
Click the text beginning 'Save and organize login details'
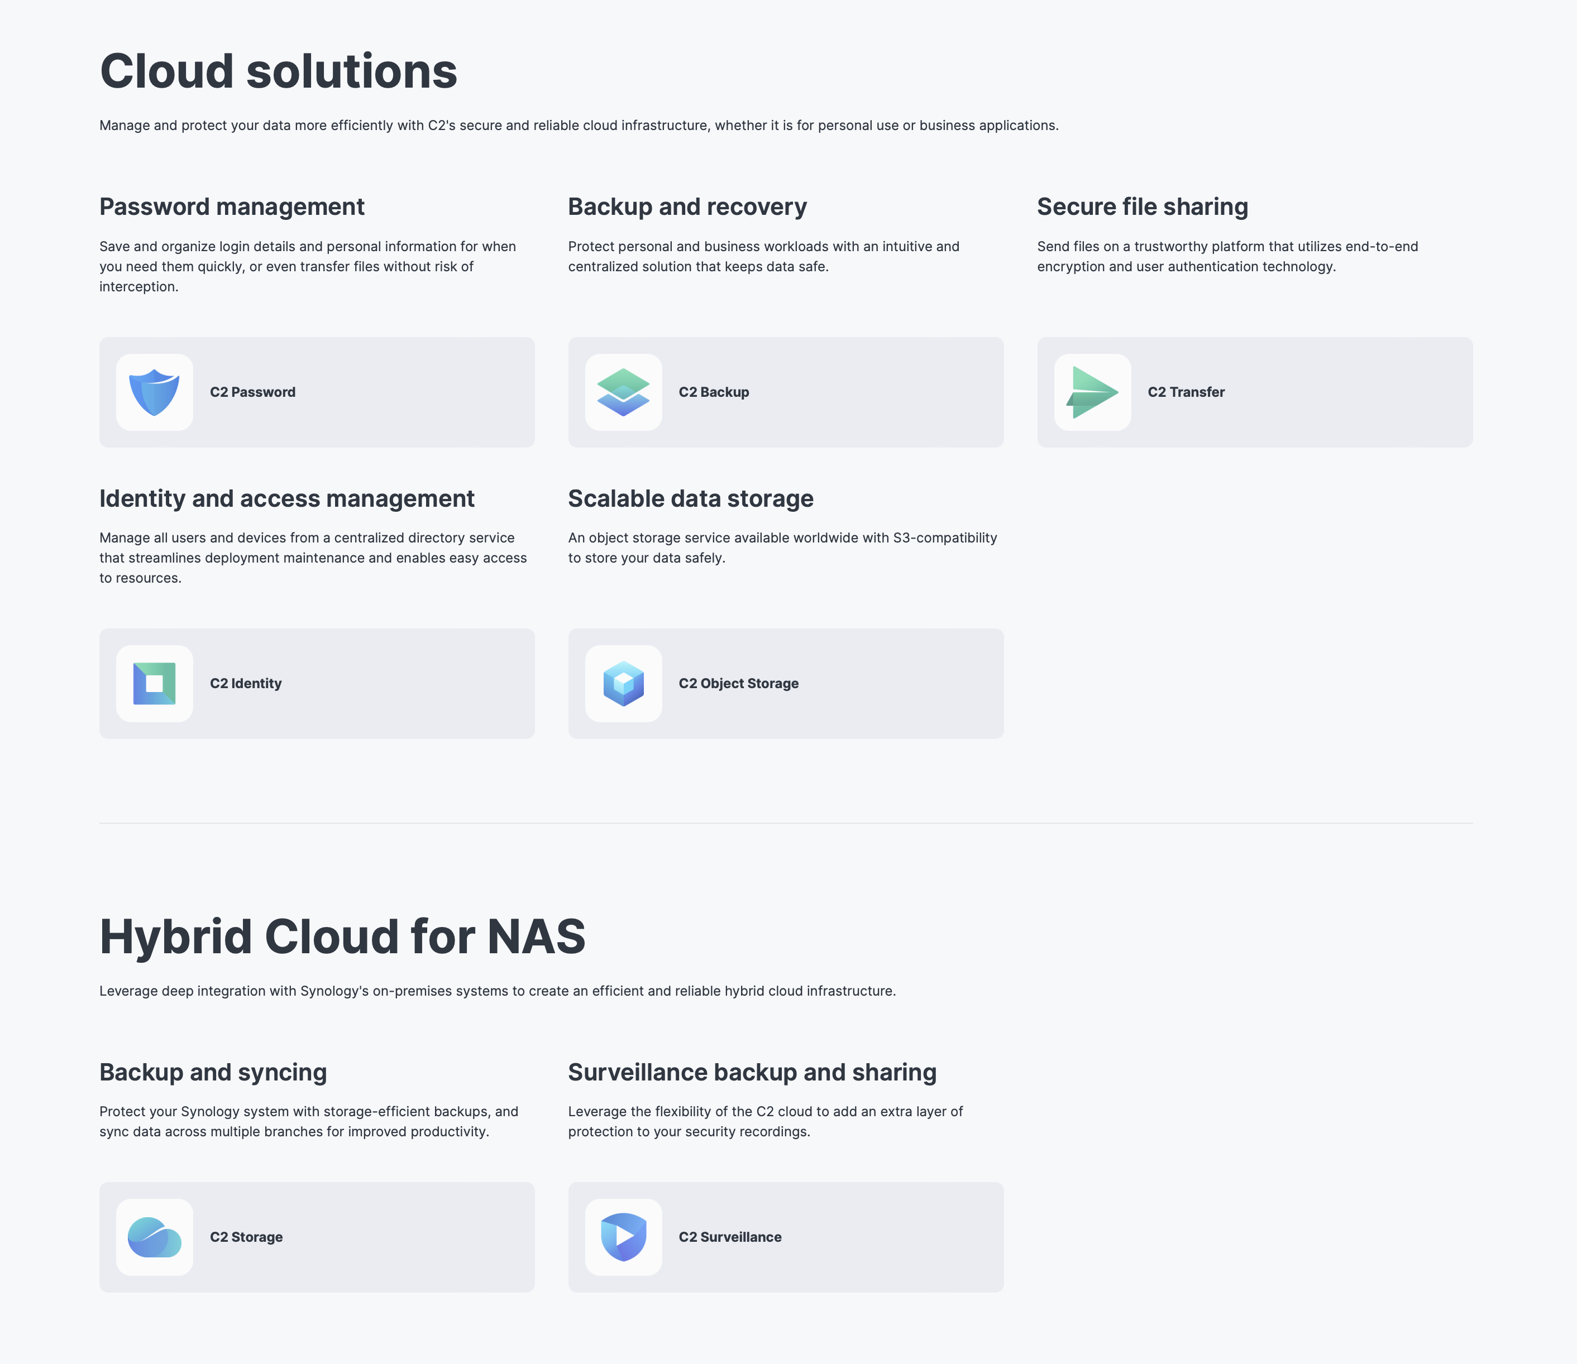308,266
